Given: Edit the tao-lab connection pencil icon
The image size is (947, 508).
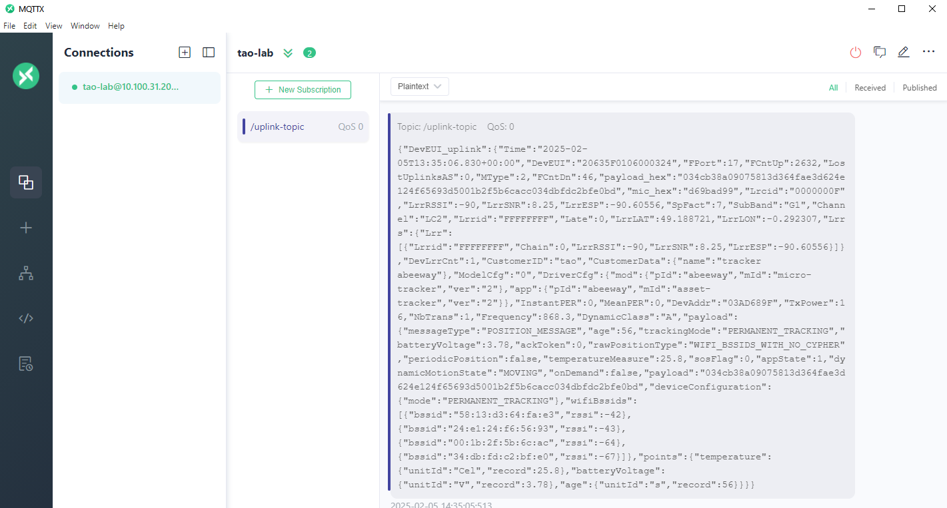Looking at the screenshot, I should (x=904, y=53).
